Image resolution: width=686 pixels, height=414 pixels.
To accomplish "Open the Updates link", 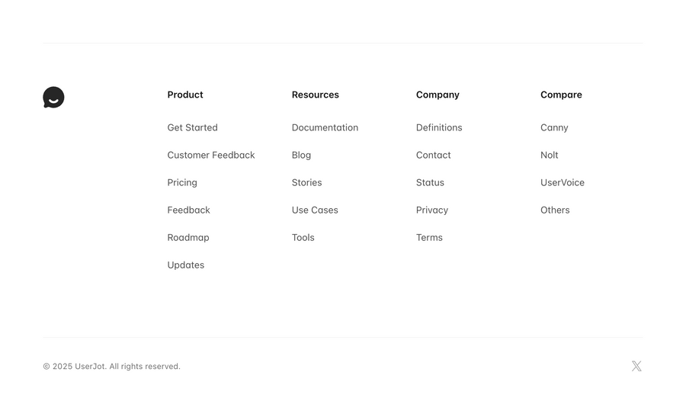I will click(x=186, y=265).
